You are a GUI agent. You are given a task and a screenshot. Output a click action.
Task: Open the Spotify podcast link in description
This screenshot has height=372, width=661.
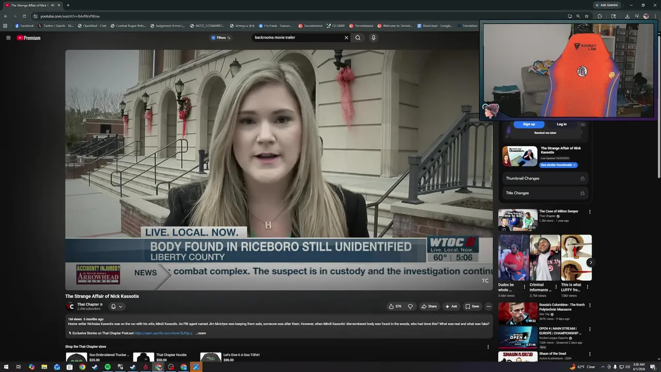click(x=163, y=333)
